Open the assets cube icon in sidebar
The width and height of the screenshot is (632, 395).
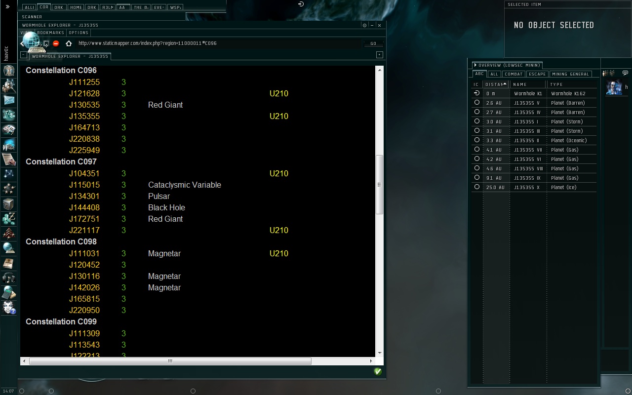[x=9, y=204]
